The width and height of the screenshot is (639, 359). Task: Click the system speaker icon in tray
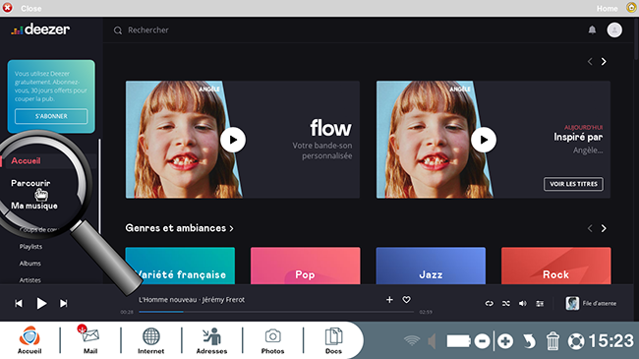click(432, 341)
